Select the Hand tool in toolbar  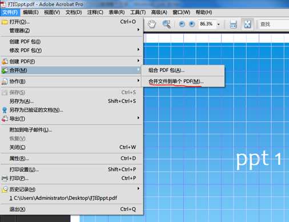tap(152, 24)
